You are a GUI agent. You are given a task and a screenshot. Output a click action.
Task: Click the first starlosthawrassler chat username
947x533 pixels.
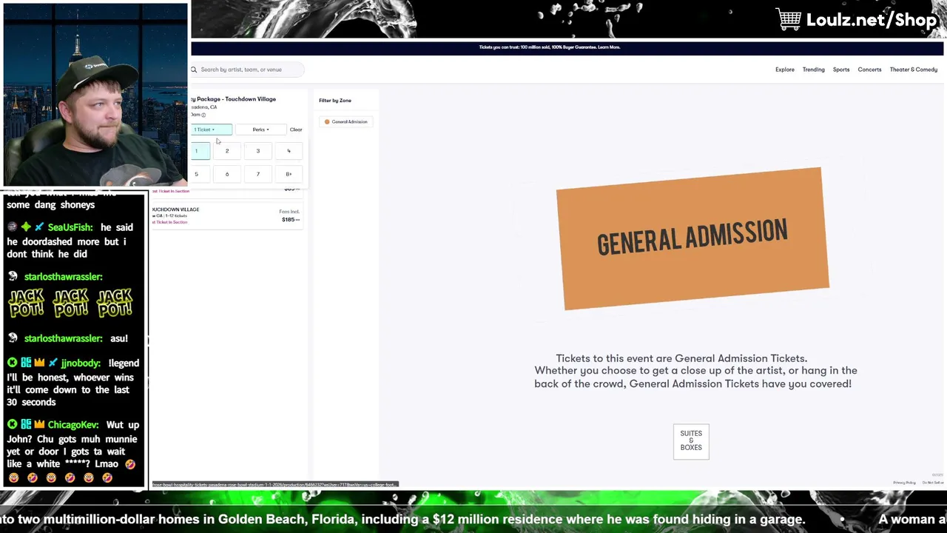(63, 277)
